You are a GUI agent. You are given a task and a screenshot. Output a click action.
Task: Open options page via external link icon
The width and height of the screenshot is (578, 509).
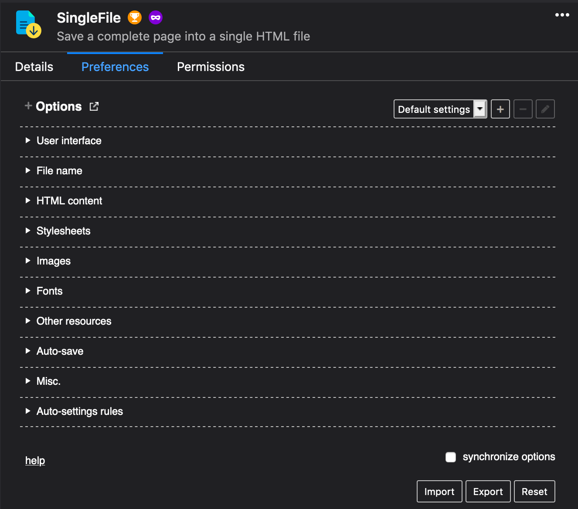(x=94, y=106)
